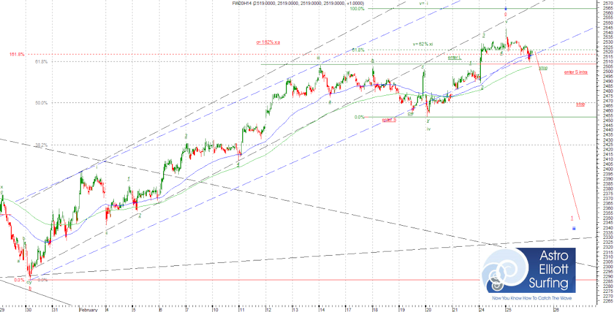Select price "2285" on price axis
Screen dimensions: 614x312
(x=607, y=281)
